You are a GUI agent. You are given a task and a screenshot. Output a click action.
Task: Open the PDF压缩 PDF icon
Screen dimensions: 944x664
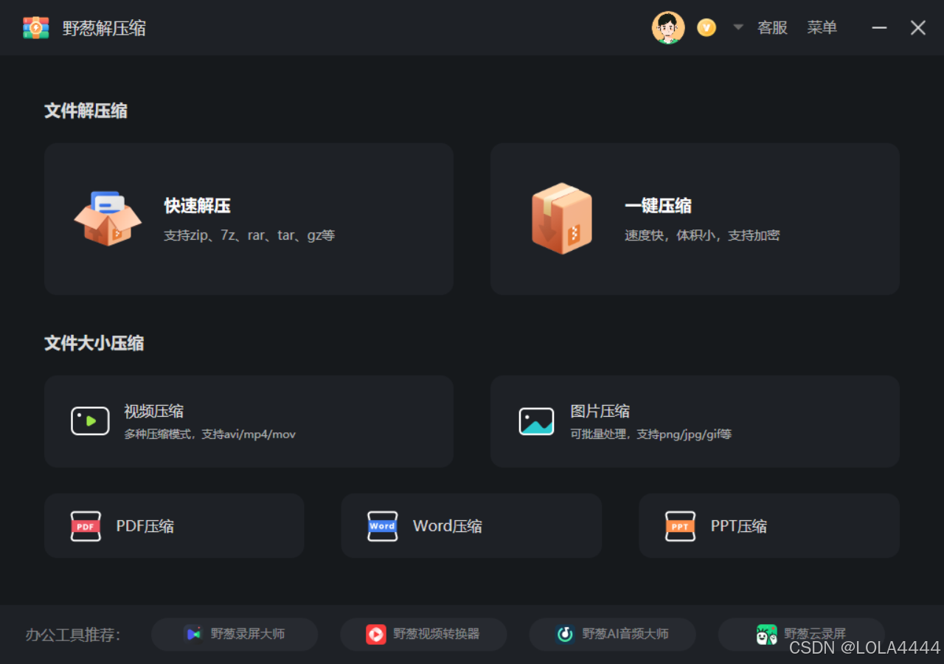86,525
